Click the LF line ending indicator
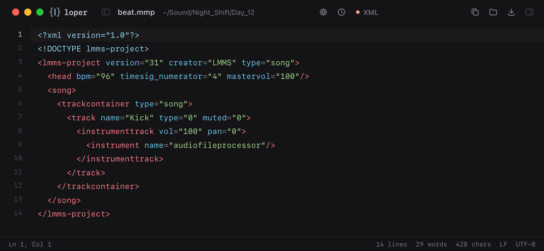544x251 pixels. coord(504,244)
